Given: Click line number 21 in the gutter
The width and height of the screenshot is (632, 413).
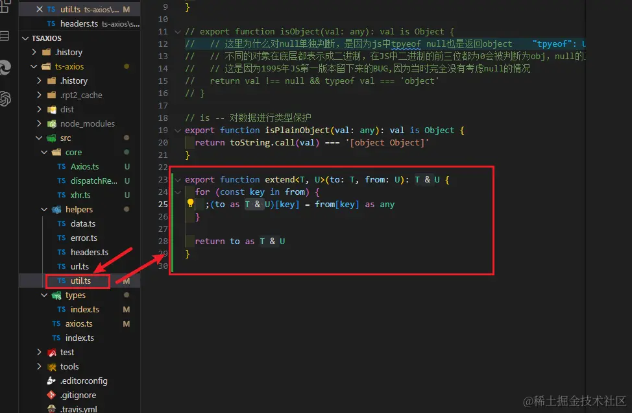Looking at the screenshot, I should tap(163, 155).
